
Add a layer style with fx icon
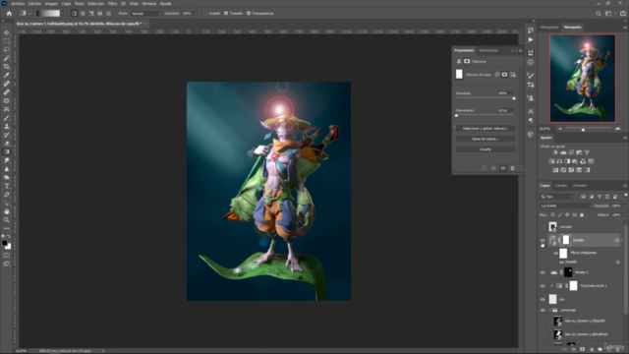click(x=574, y=349)
